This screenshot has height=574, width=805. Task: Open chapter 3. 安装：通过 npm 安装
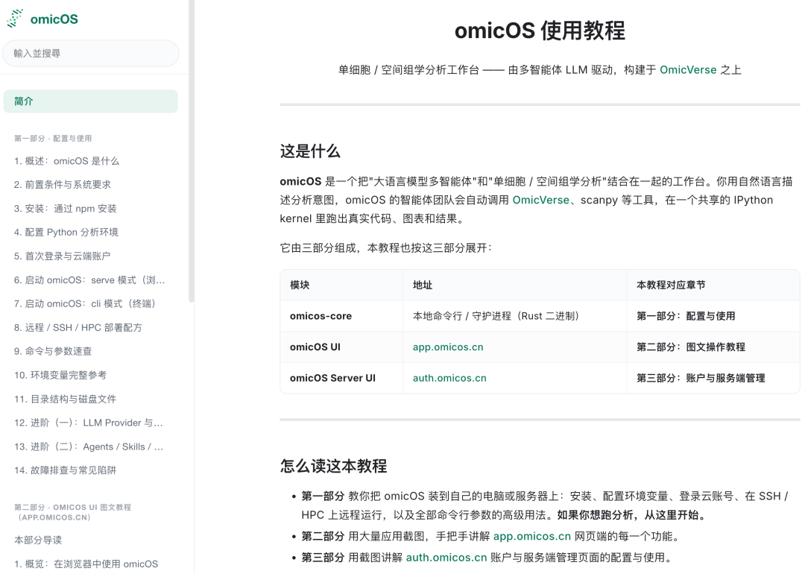pos(65,209)
